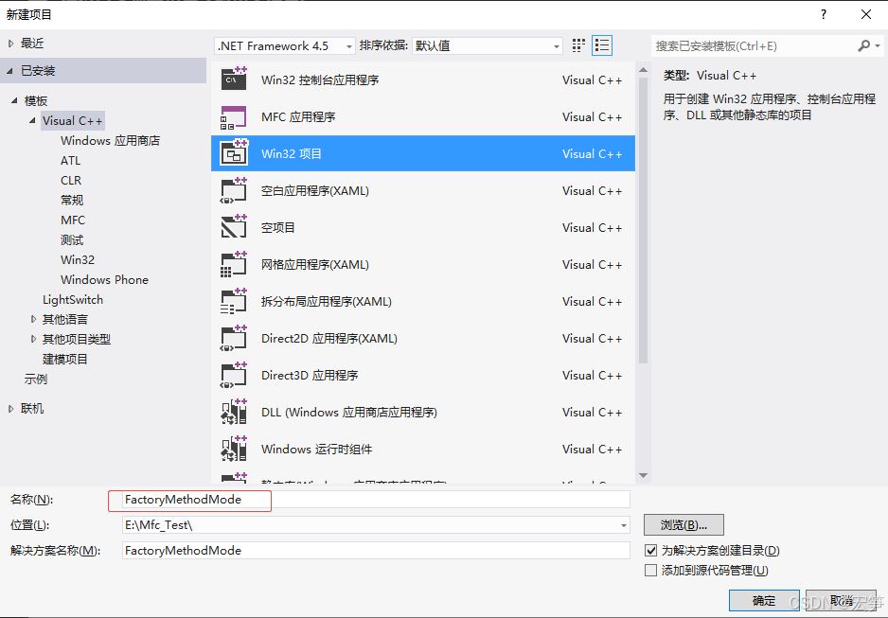Click the 解决方案名称 input field
Viewport: 888px width, 618px height.
coord(376,550)
